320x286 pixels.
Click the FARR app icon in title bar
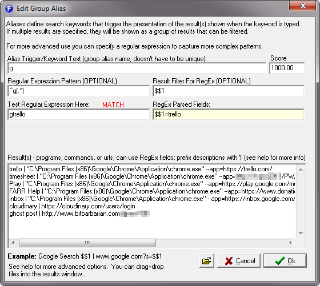click(9, 9)
